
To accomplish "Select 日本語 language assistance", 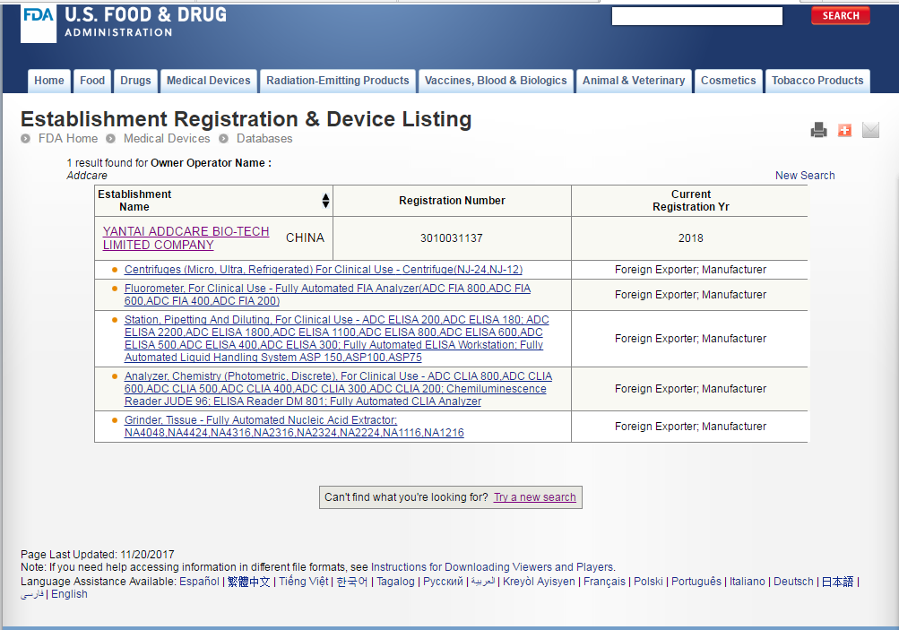I will pos(838,582).
